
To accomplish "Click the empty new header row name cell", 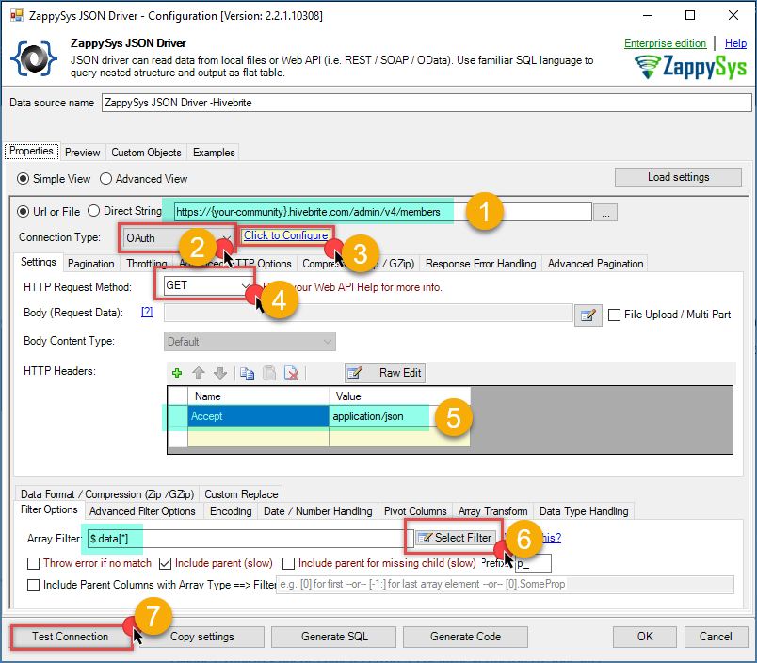I will [x=258, y=438].
